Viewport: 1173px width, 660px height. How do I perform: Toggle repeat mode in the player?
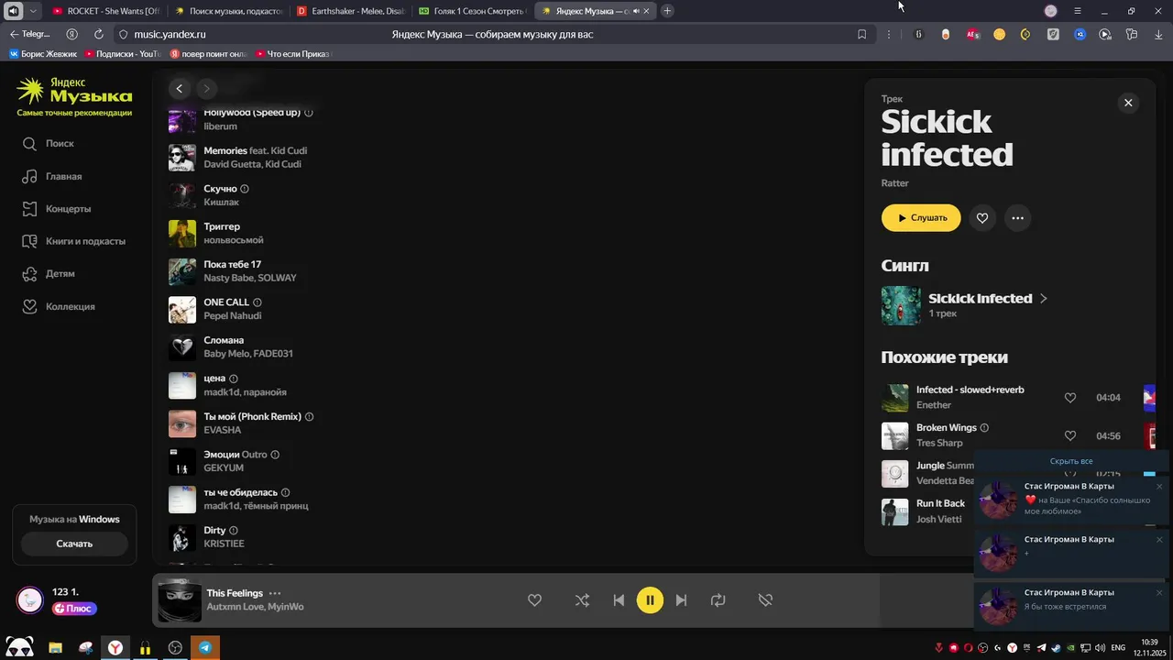tap(718, 600)
